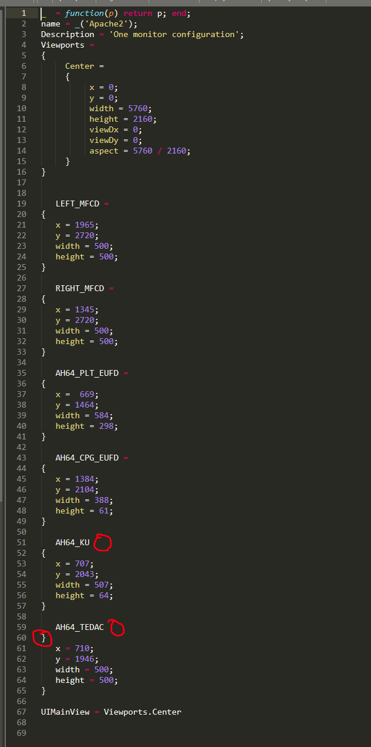Click the 'AH64_CPG_EUFD =' line
The height and width of the screenshot is (747, 371).
pos(92,458)
